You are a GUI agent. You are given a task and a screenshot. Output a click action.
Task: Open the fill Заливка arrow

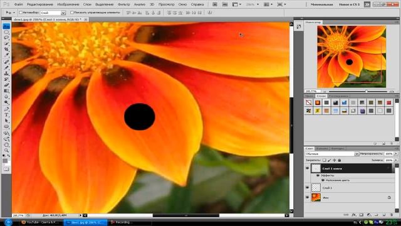[x=396, y=160]
